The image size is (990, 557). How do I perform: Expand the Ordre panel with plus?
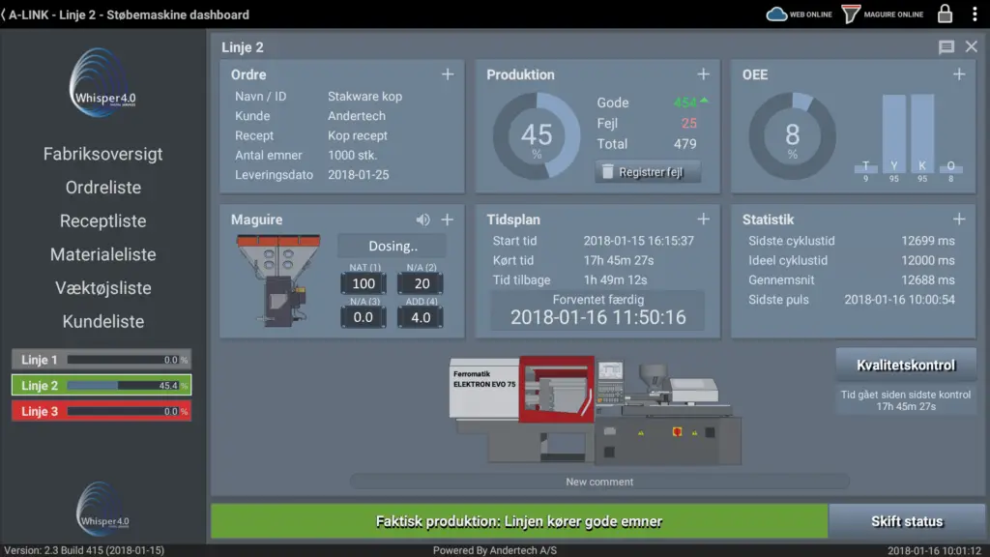tap(448, 74)
